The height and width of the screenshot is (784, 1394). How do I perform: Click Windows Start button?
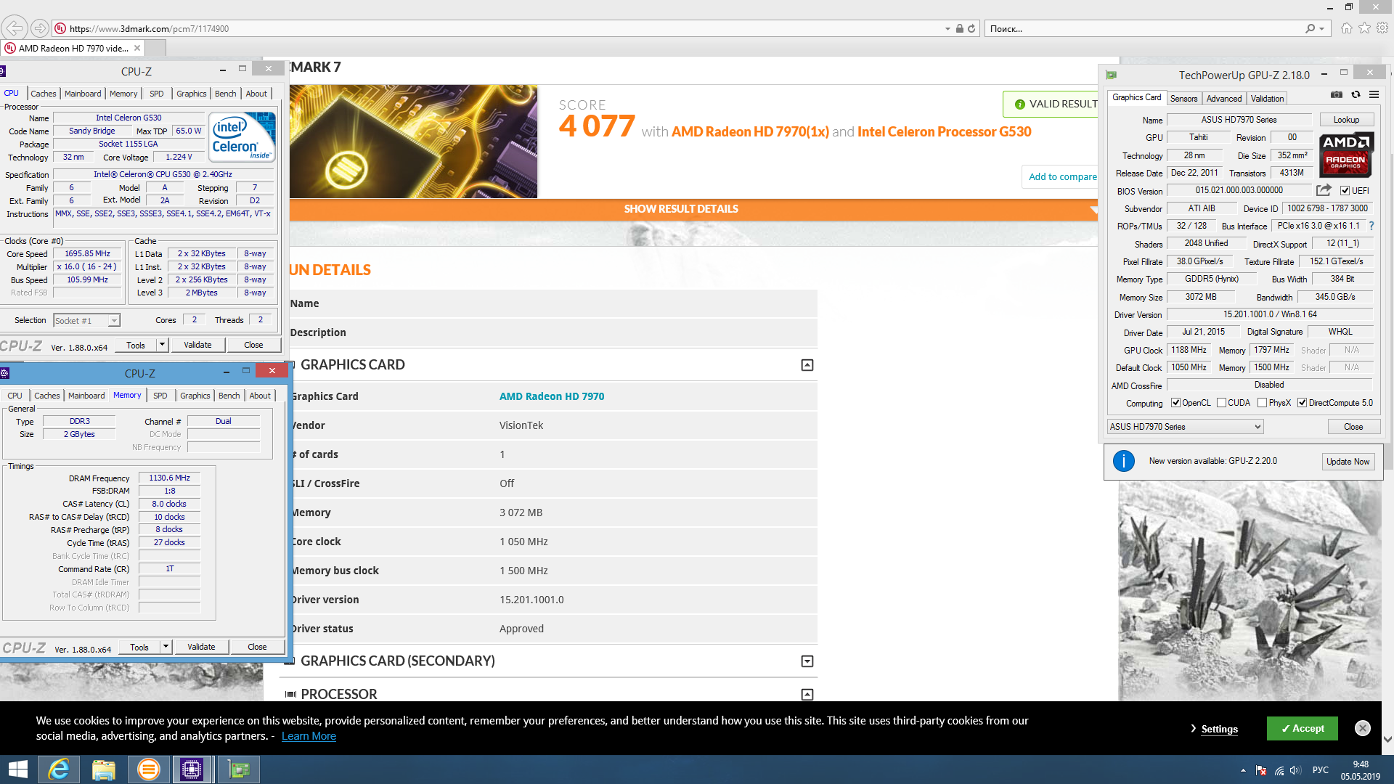point(17,769)
